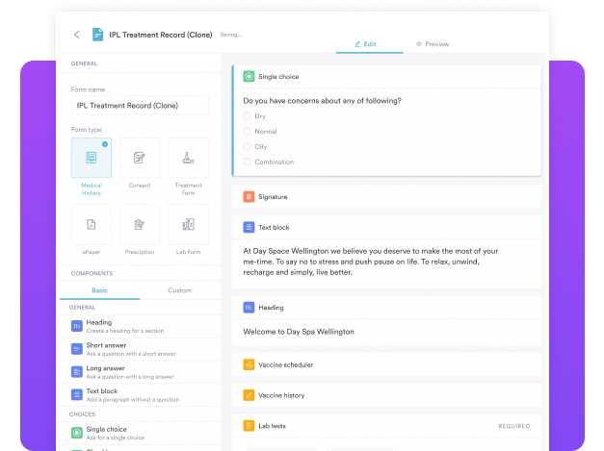Click the Form name input field

click(x=140, y=106)
